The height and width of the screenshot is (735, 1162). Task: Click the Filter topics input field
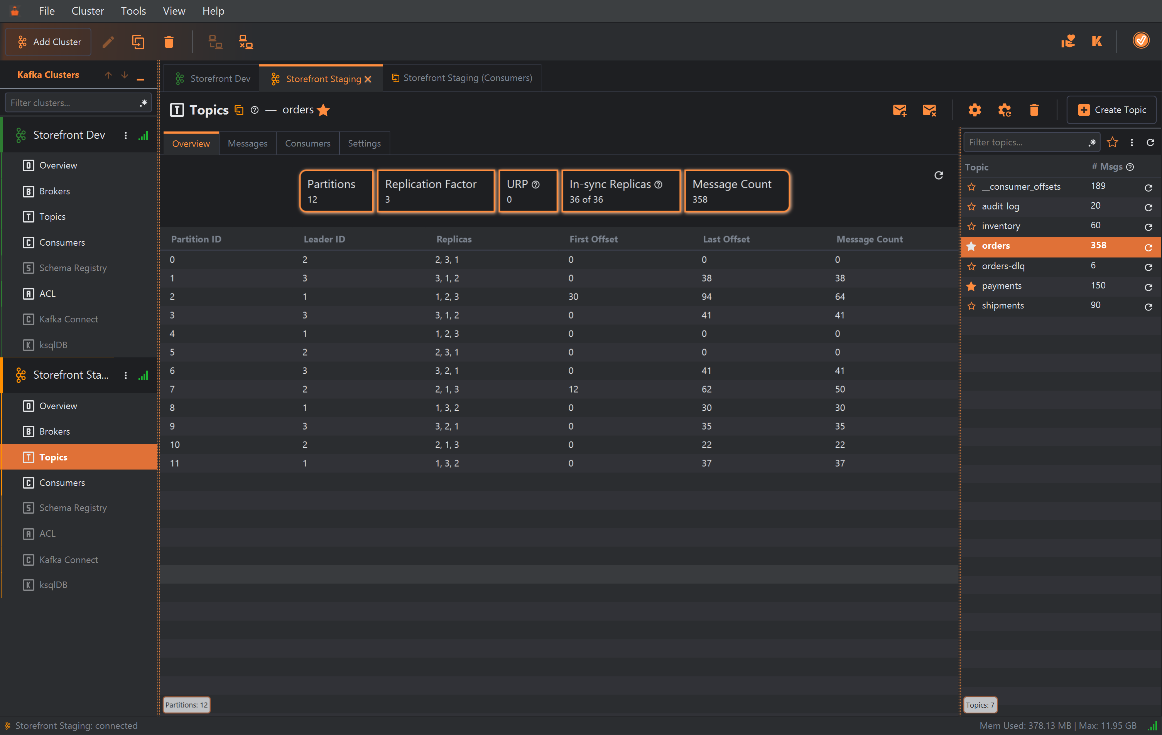(1032, 142)
